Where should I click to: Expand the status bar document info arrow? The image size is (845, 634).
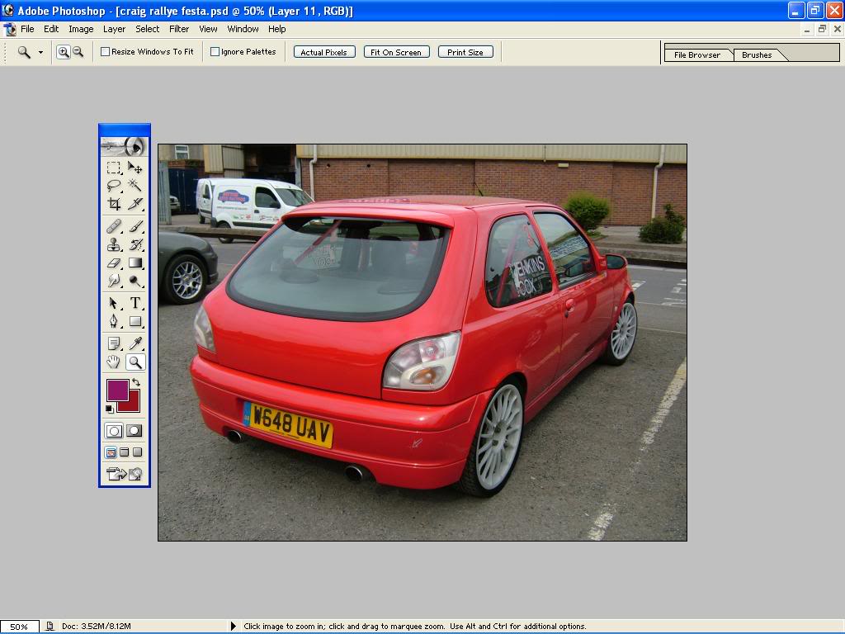pyautogui.click(x=234, y=627)
